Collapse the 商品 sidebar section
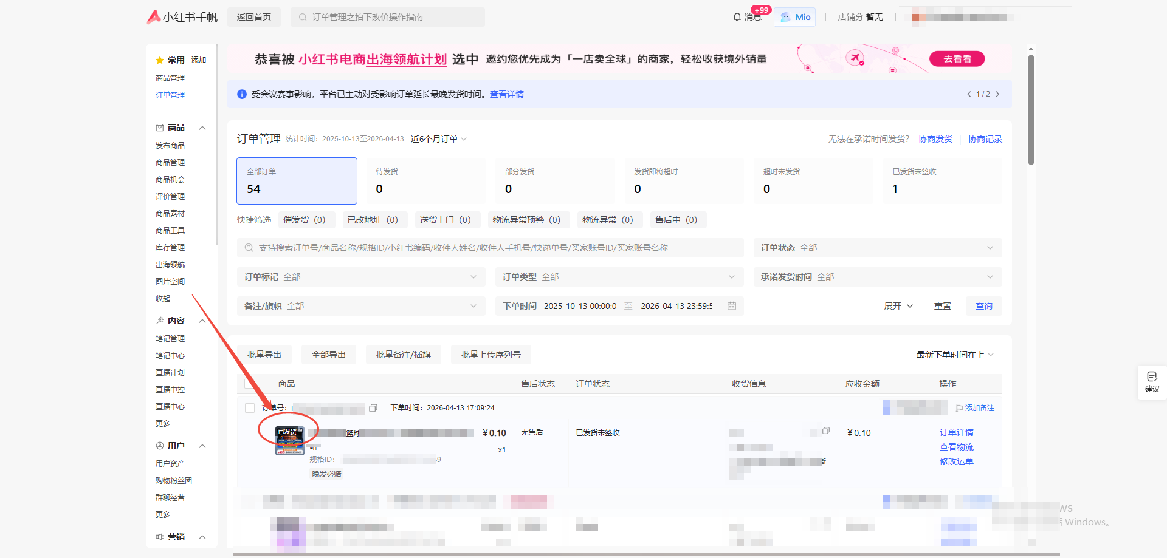This screenshot has width=1167, height=558. (202, 128)
